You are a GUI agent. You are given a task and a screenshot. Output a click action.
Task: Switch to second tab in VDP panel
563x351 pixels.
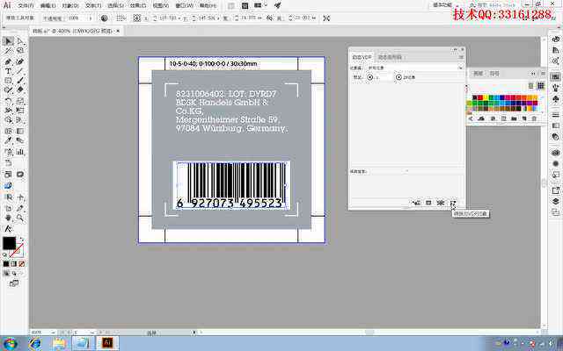[x=390, y=57]
